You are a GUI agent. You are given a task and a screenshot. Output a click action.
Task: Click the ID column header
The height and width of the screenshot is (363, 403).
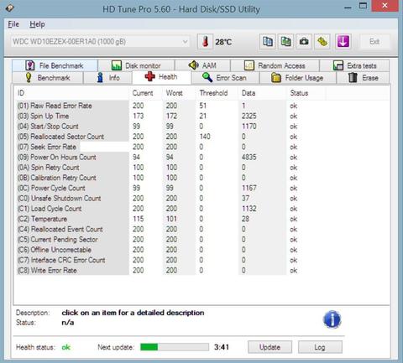pos(73,93)
